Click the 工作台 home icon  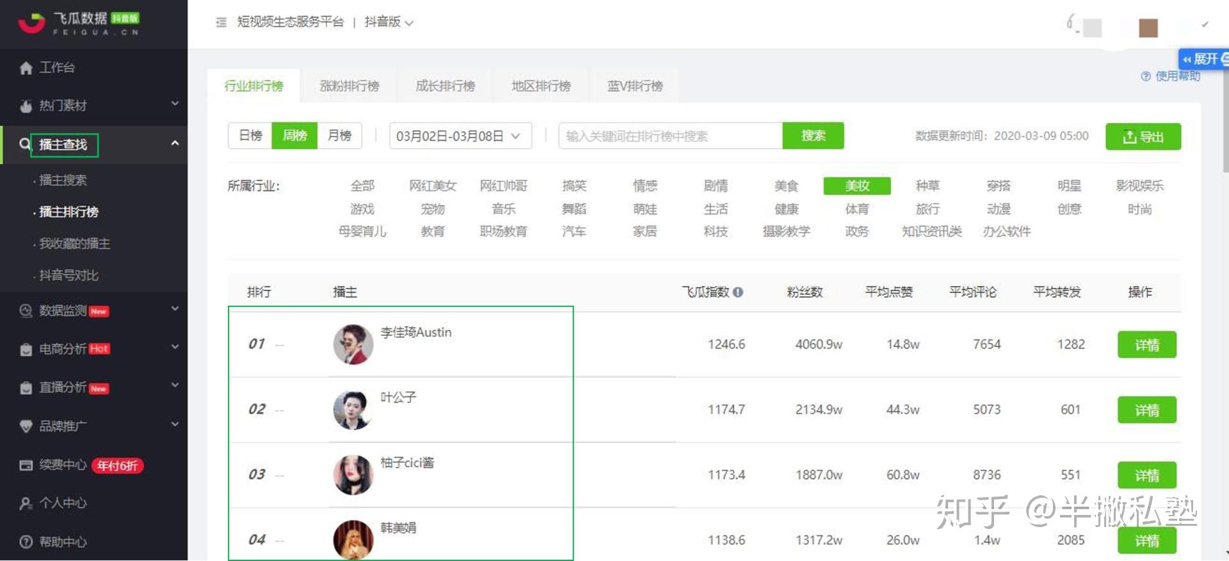point(26,68)
